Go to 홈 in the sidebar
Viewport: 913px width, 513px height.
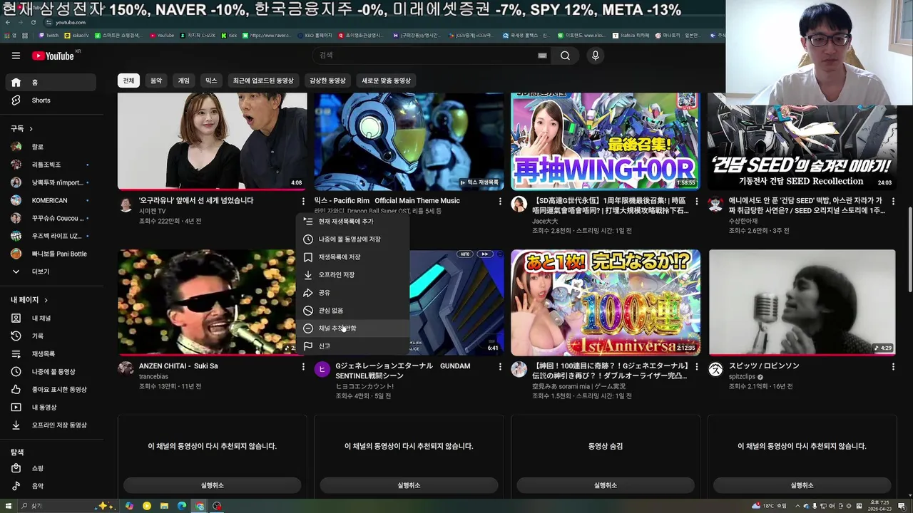(50, 83)
